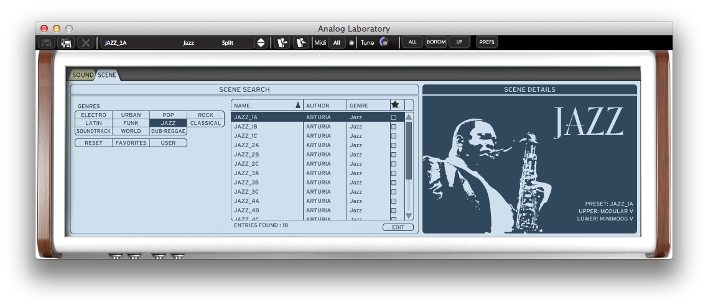Click the Delete preset X icon

[86, 43]
